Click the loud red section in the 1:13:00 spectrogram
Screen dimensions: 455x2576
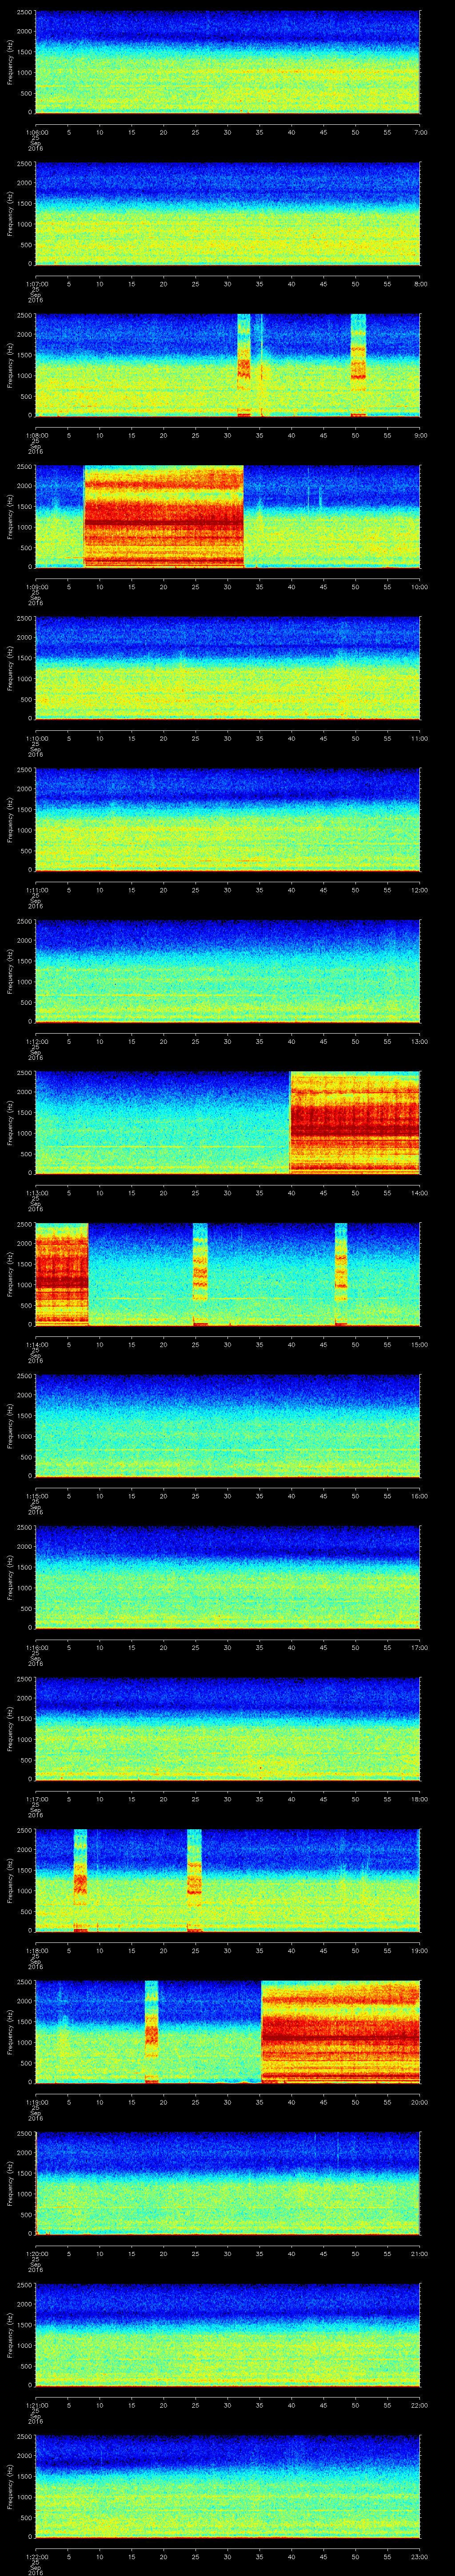pos(354,1121)
